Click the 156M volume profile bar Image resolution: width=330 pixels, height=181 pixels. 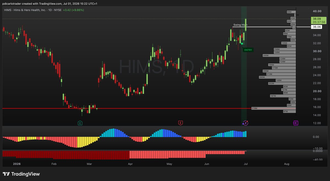coord(285,49)
